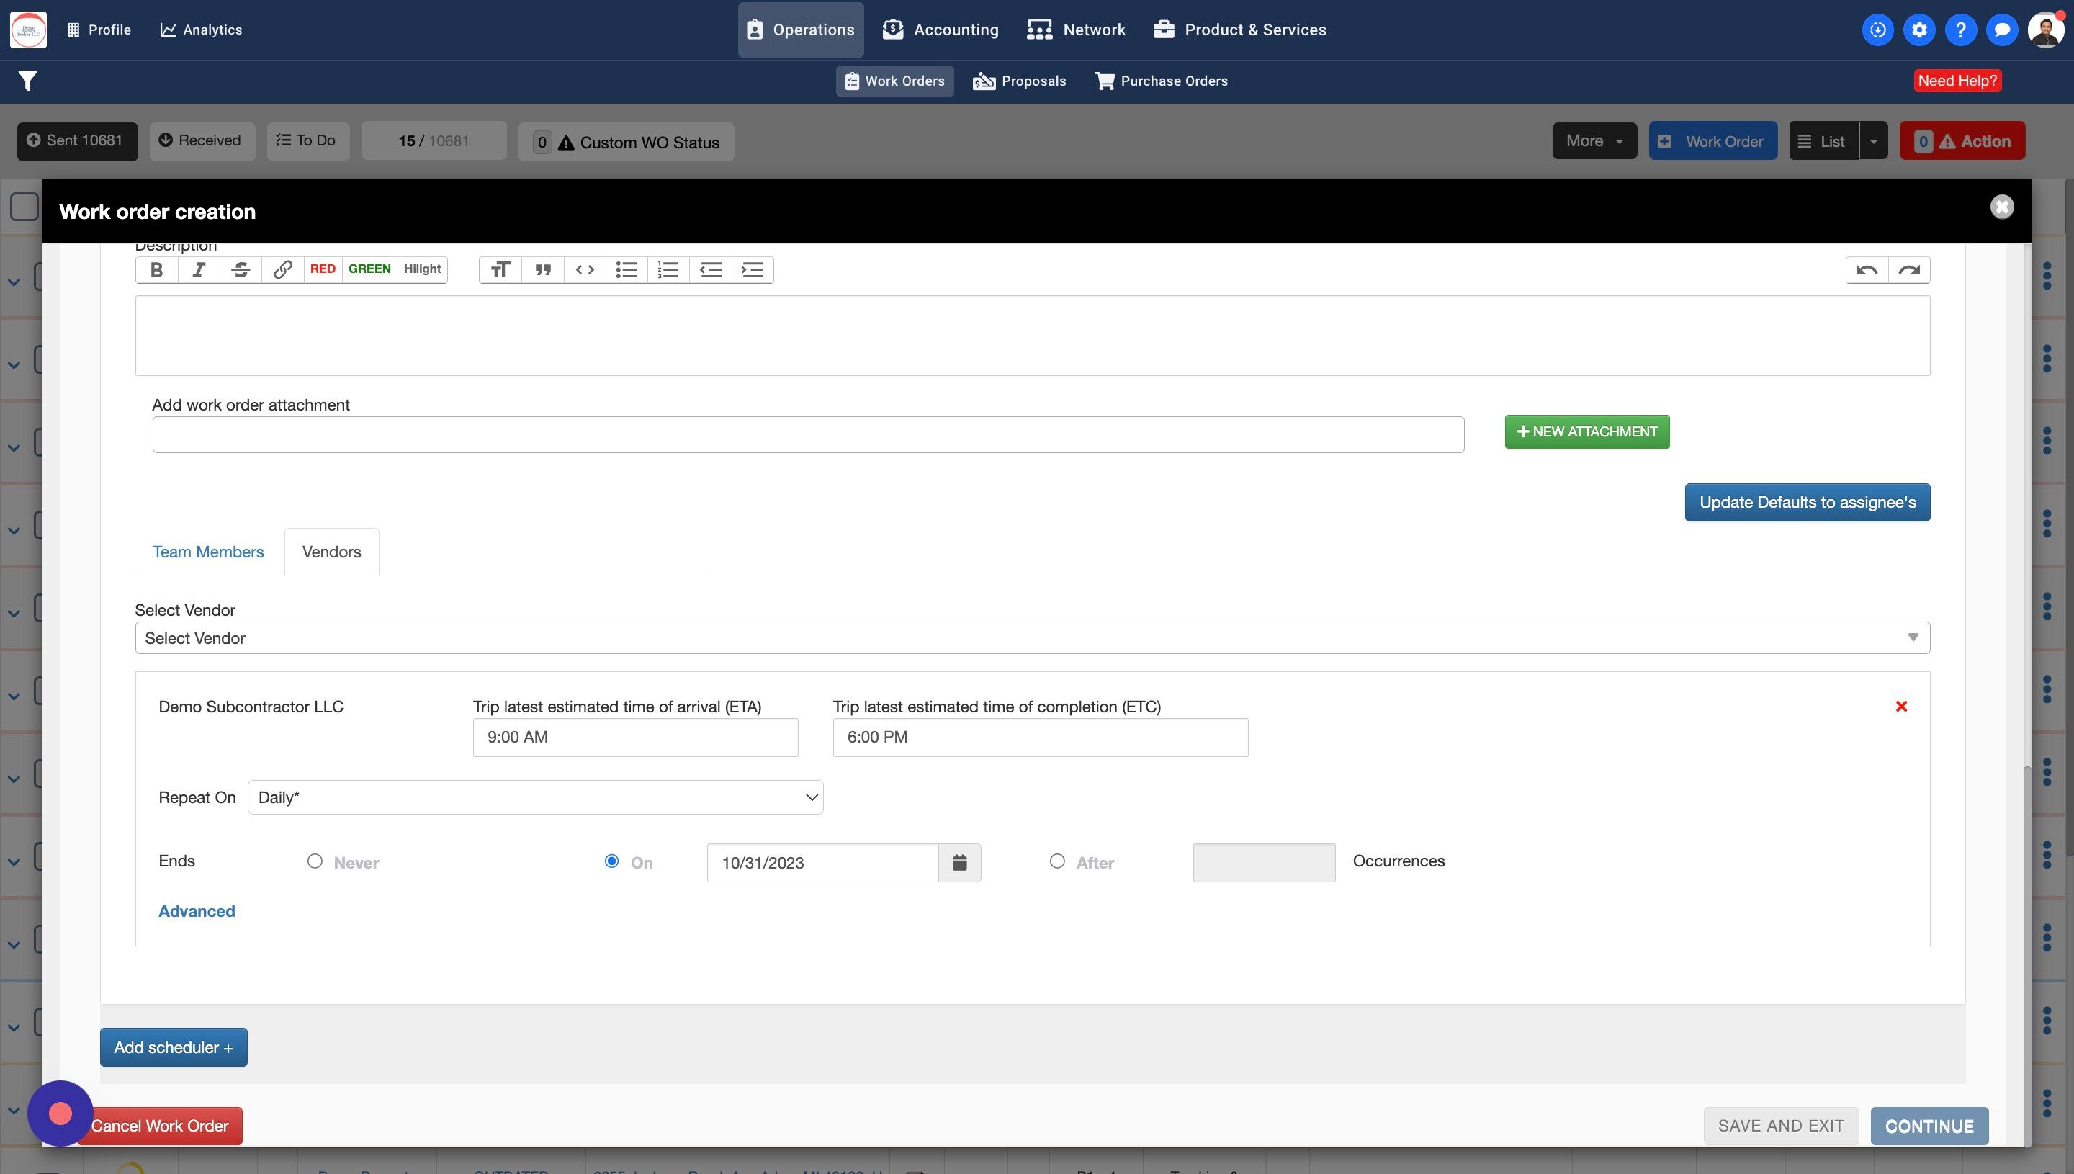Create a numbered list in the description

click(668, 269)
